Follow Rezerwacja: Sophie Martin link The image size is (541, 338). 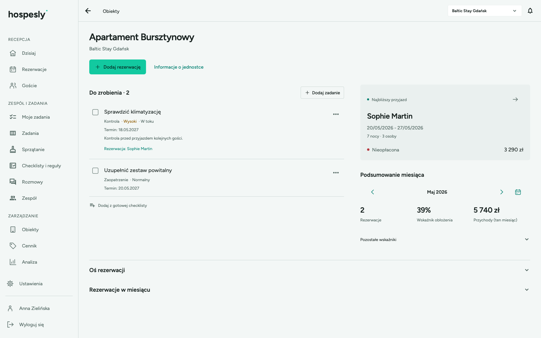tap(128, 149)
